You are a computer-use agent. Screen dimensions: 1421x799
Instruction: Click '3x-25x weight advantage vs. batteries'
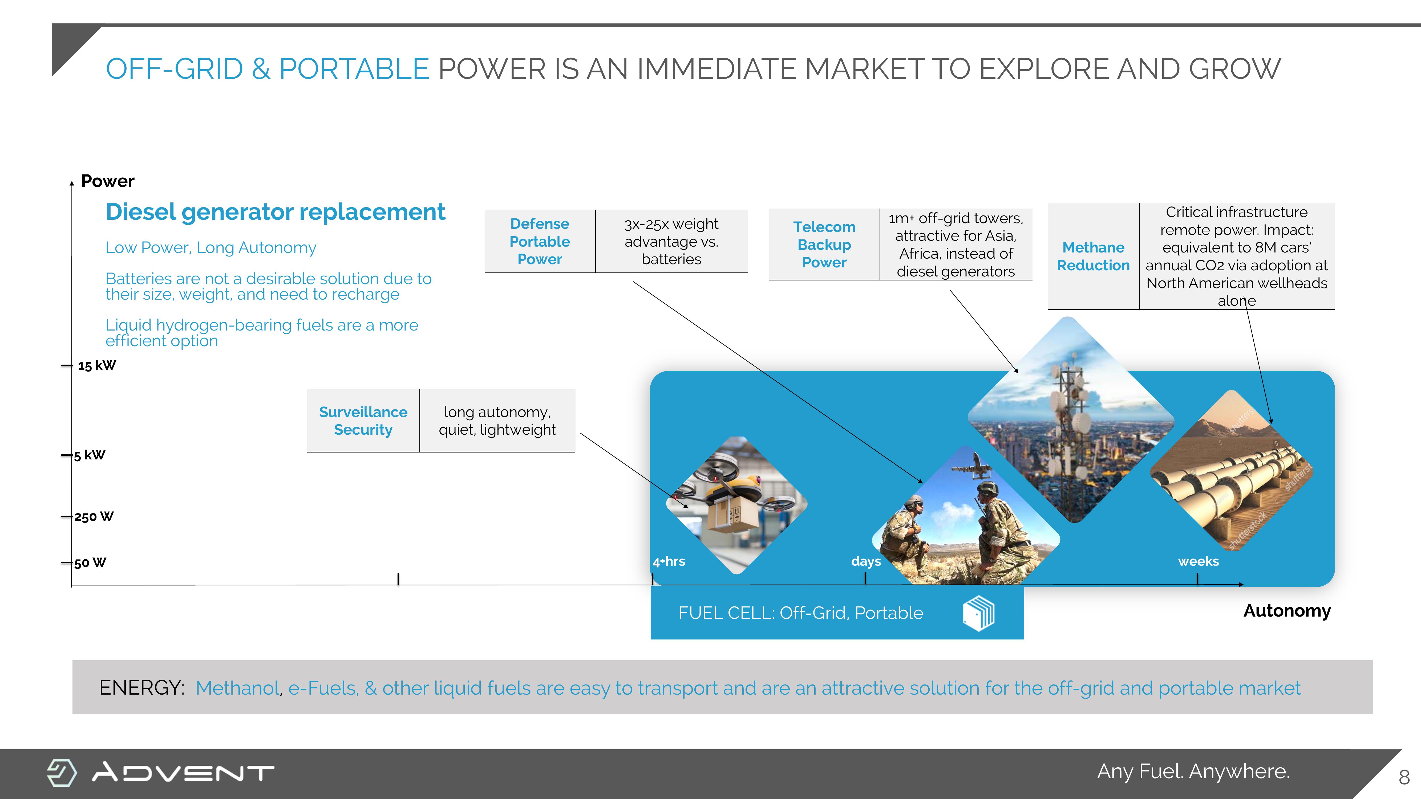click(x=671, y=242)
